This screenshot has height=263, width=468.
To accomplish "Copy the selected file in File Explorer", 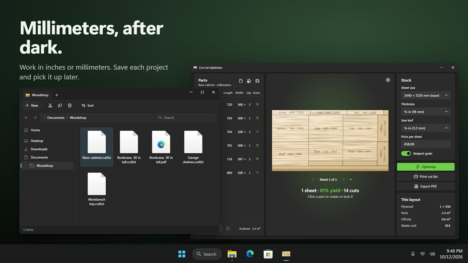I will pos(60,106).
